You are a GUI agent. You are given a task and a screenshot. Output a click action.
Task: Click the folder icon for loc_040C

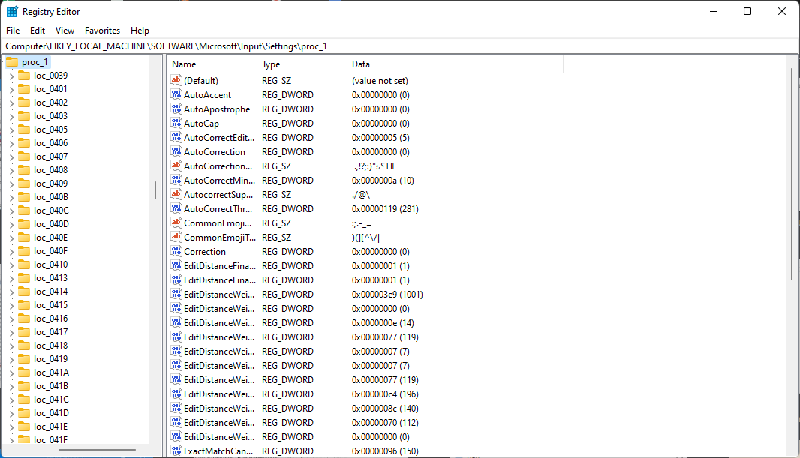[24, 211]
